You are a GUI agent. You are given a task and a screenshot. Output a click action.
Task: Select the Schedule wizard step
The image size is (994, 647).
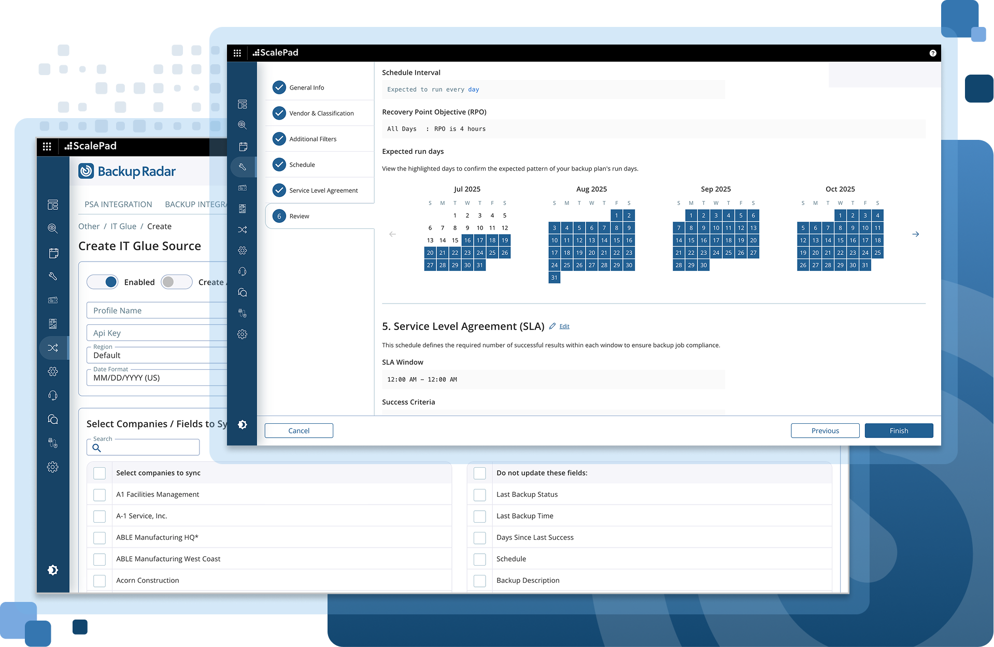pos(302,165)
